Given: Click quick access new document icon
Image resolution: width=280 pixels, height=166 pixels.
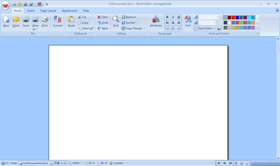Looking at the screenshot, I should pyautogui.click(x=14, y=4).
